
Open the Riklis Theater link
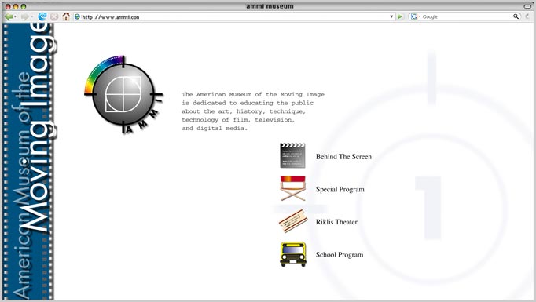336,222
